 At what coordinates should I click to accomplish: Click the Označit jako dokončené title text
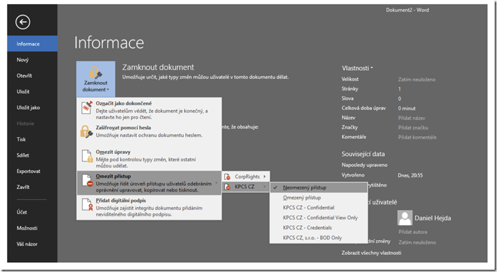coord(124,103)
